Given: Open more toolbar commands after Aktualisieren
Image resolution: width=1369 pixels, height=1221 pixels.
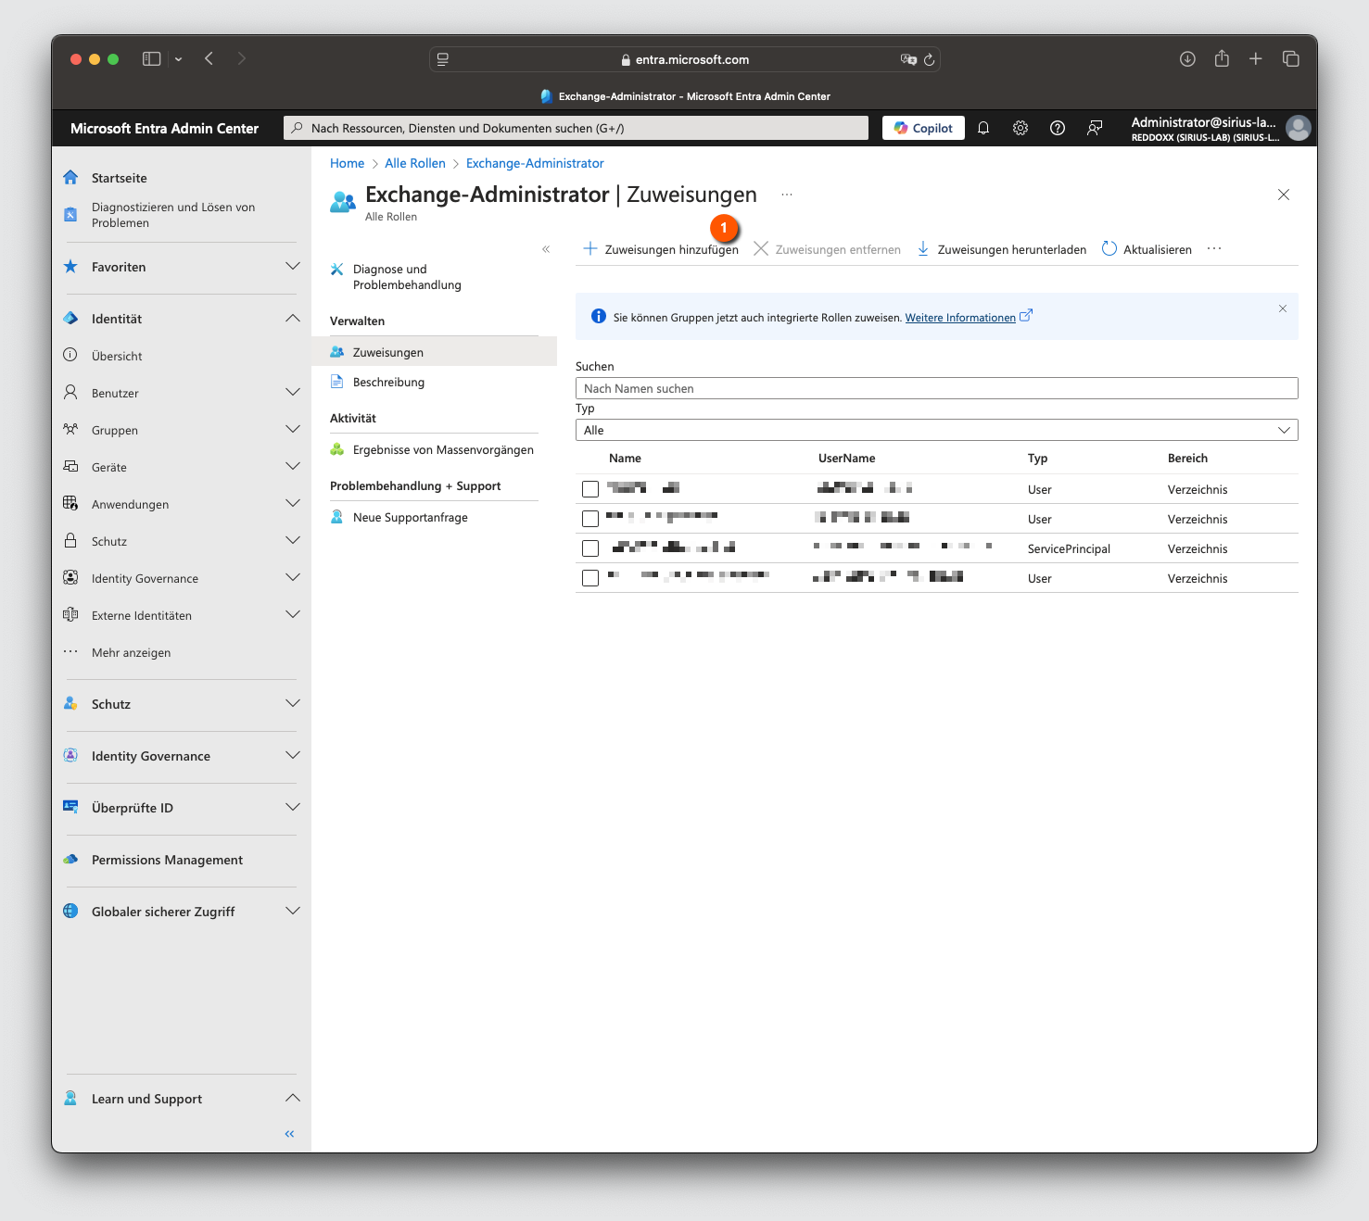Looking at the screenshot, I should tap(1214, 249).
